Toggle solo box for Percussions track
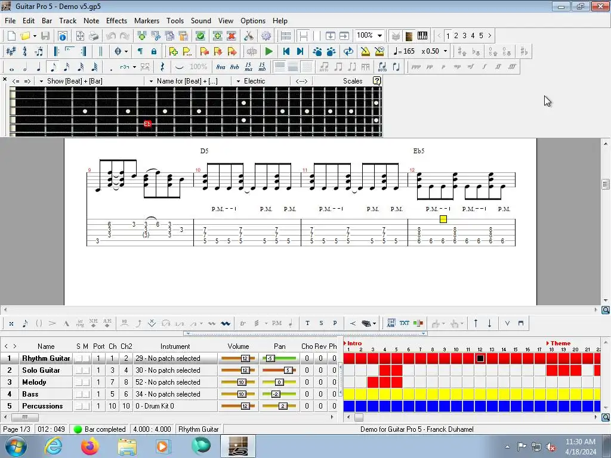 click(78, 406)
